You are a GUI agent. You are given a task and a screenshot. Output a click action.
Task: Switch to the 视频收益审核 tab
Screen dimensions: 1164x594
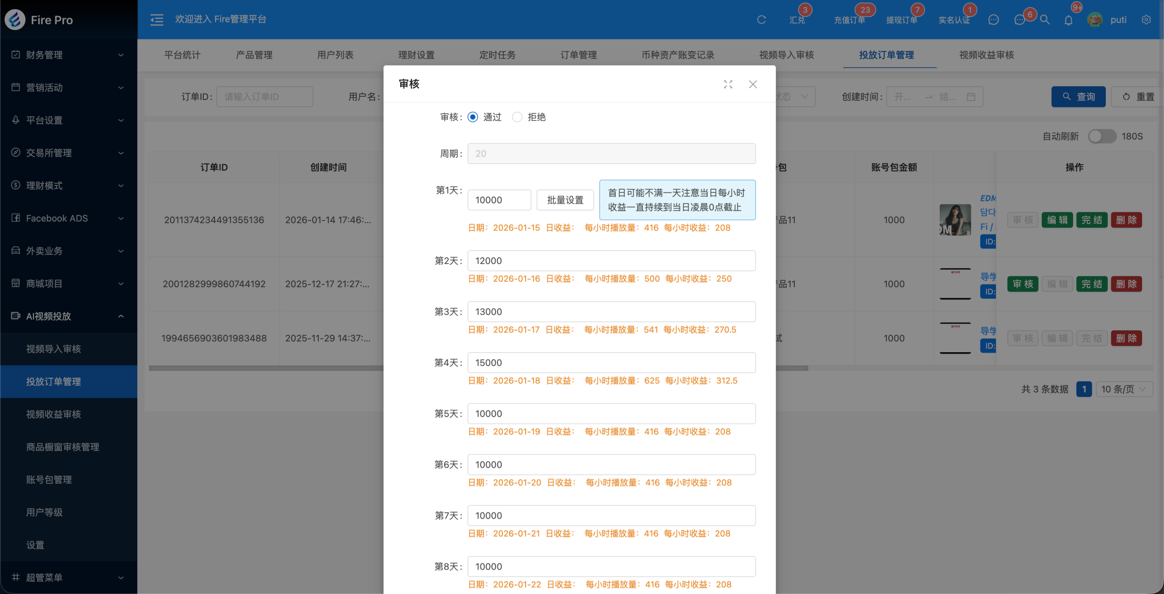[986, 55]
